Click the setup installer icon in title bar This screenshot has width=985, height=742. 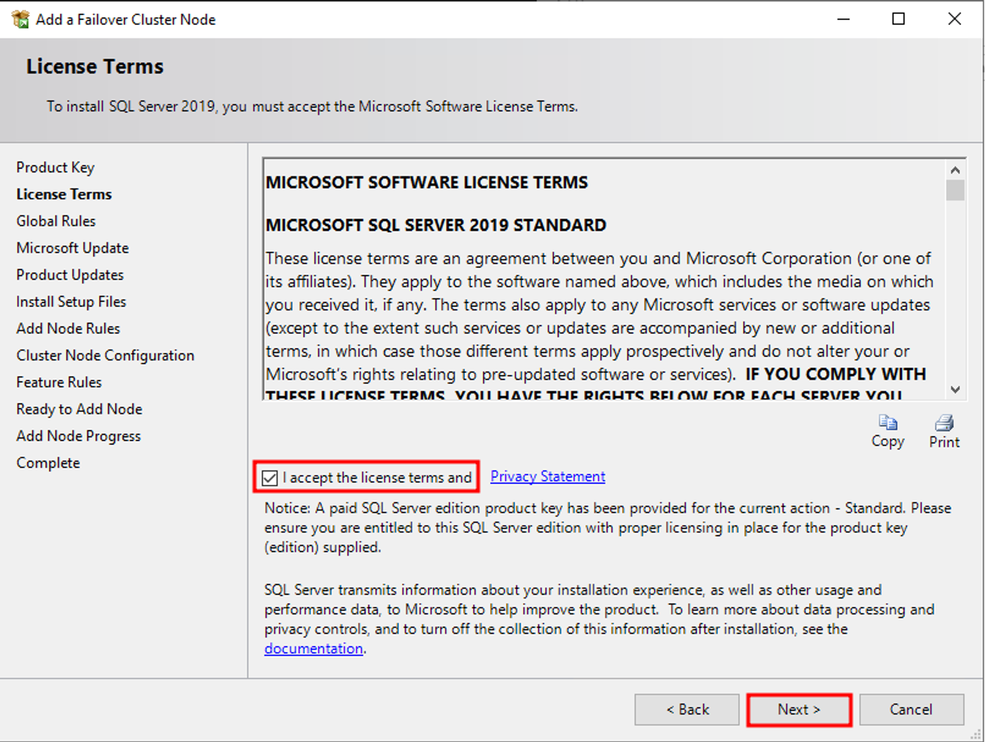click(x=21, y=20)
